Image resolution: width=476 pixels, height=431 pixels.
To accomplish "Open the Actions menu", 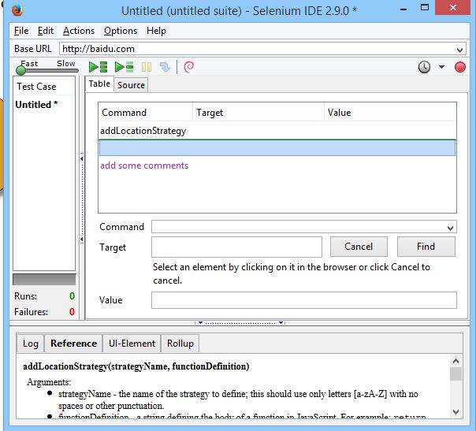I will (79, 31).
